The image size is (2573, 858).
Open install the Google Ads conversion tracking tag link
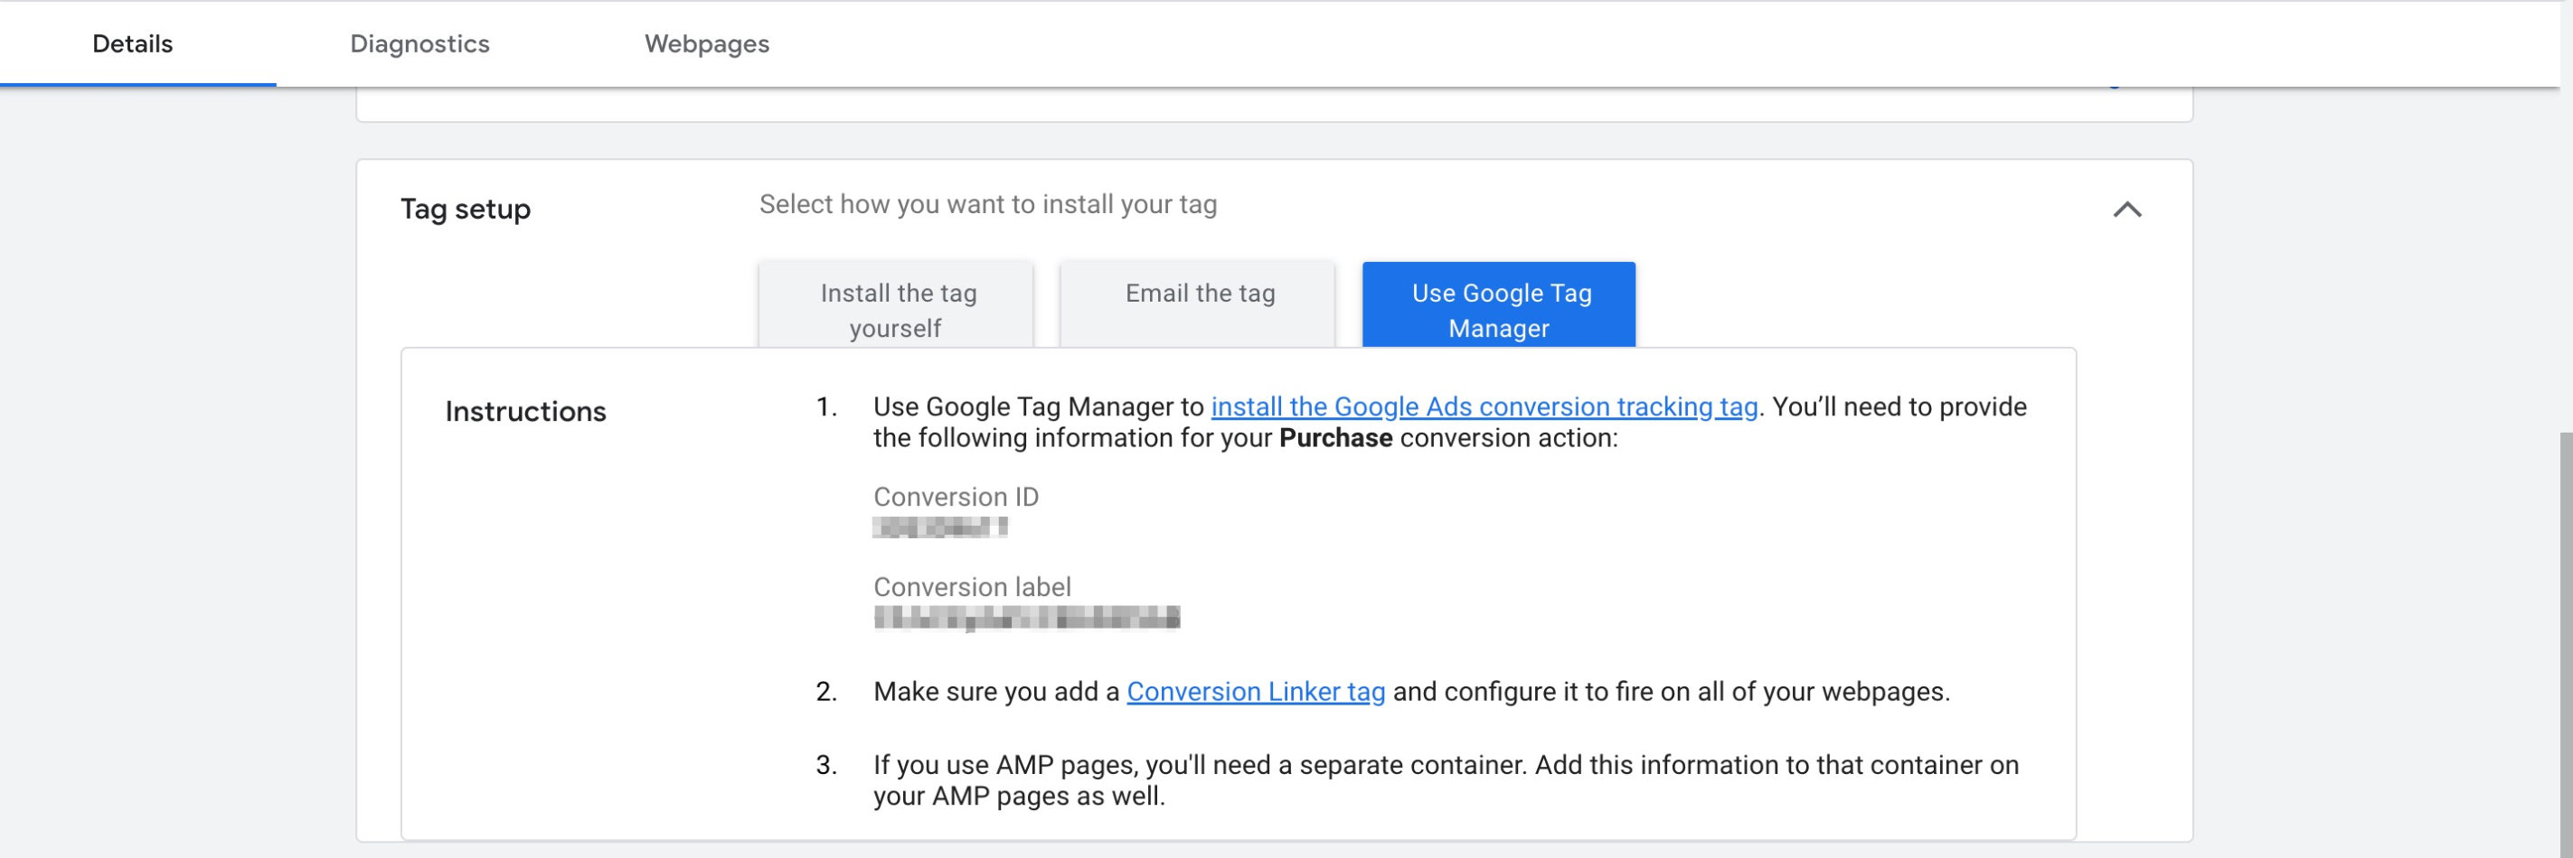point(1484,407)
